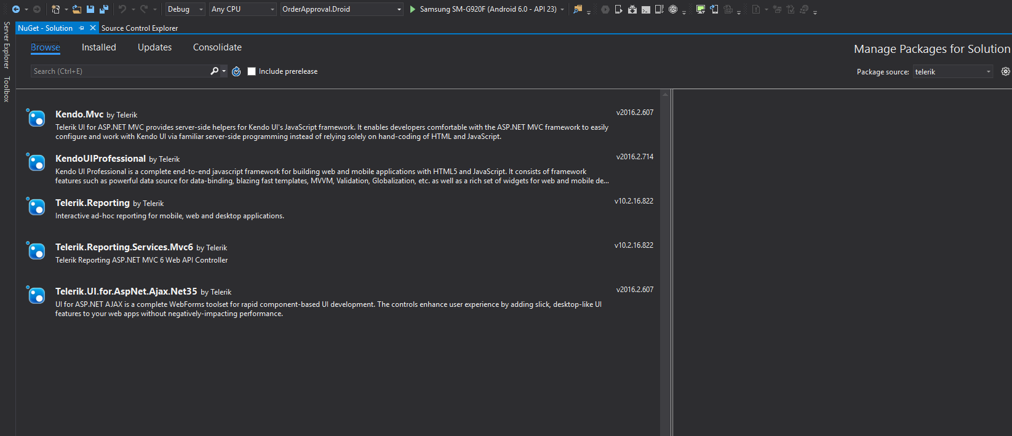Select the Telerik.UI.for.AspNet.Ajax.Net35 package

(340, 302)
